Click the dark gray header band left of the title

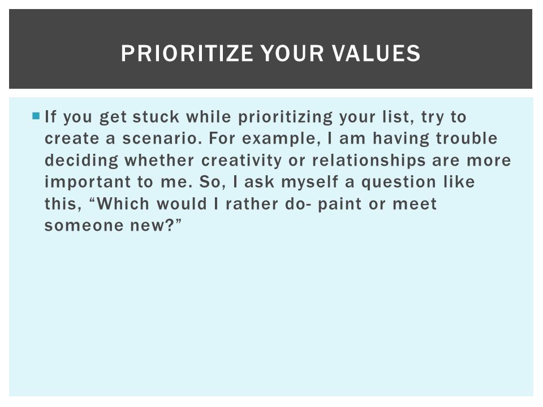coord(65,49)
